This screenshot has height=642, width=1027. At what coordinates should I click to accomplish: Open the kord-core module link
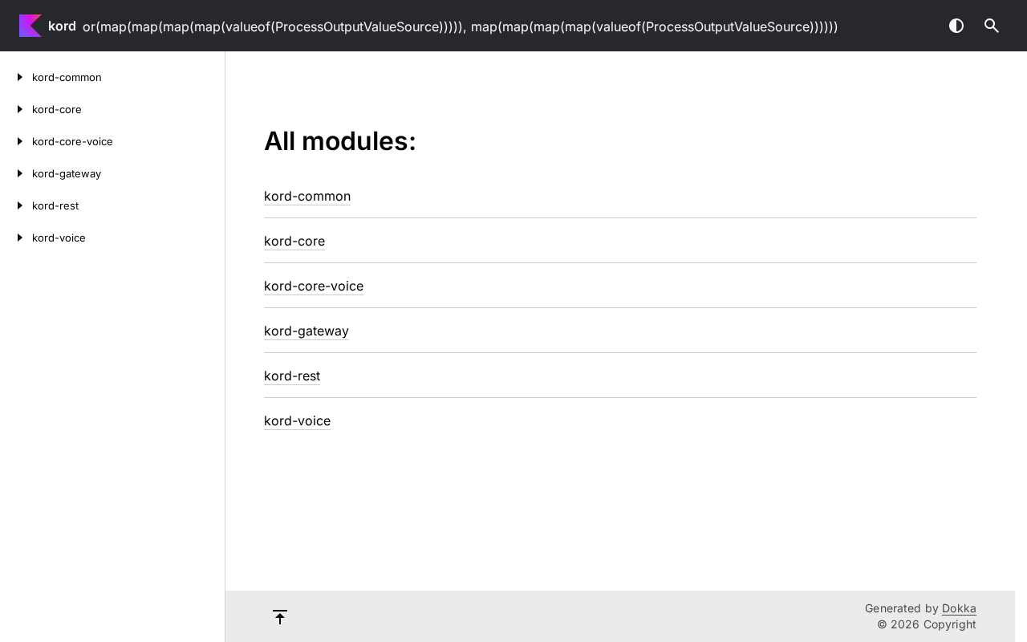(294, 241)
